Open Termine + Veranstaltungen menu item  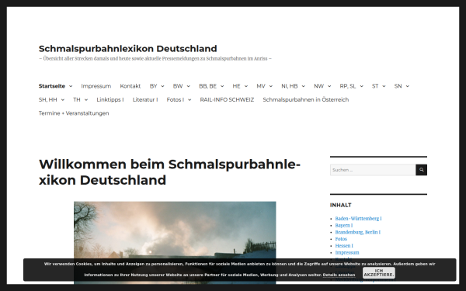(74, 113)
